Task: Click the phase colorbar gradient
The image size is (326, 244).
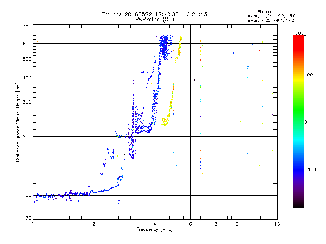Action: click(298, 121)
